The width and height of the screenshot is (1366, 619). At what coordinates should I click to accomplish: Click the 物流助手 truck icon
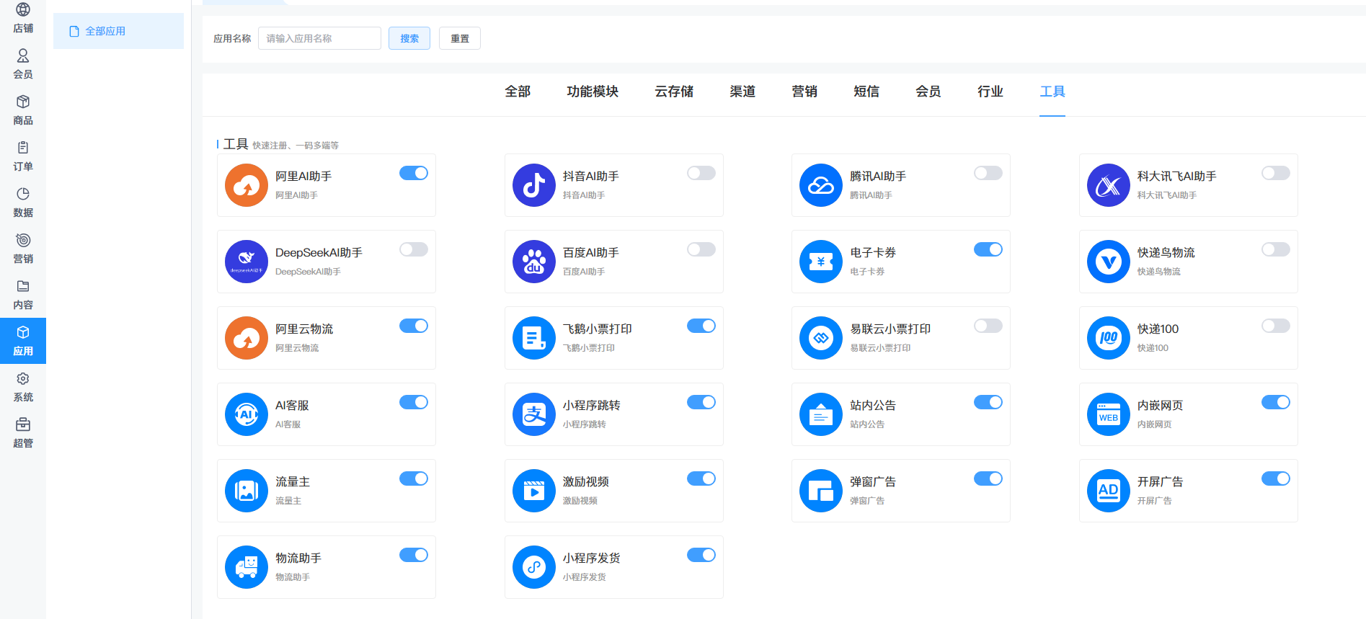pyautogui.click(x=247, y=567)
